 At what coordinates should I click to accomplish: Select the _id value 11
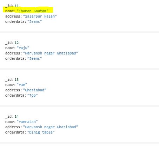pos(16,6)
